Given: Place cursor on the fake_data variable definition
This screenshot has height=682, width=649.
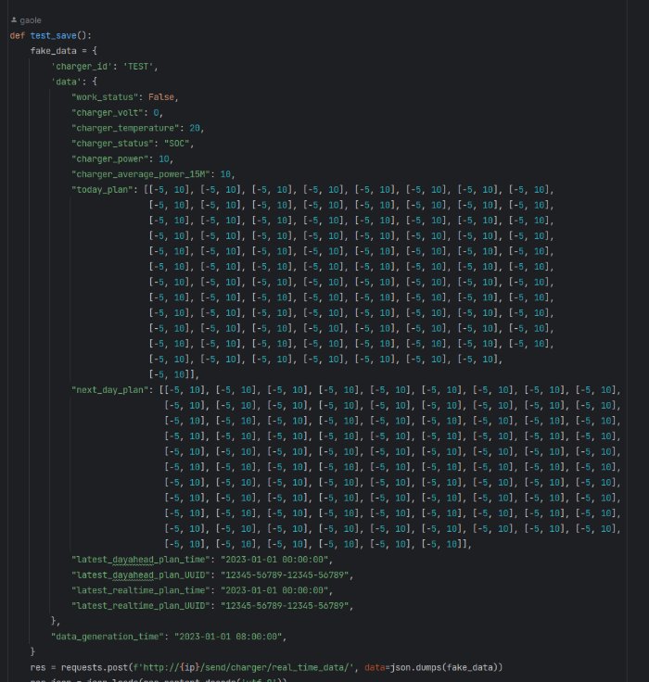Looking at the screenshot, I should coord(57,51).
